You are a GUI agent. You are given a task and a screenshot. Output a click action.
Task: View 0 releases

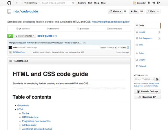83,29
